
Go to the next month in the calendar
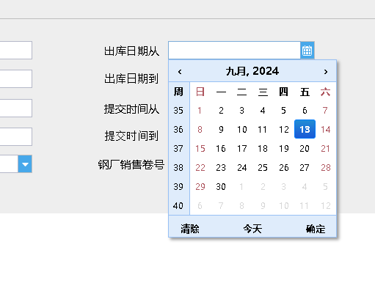point(326,72)
